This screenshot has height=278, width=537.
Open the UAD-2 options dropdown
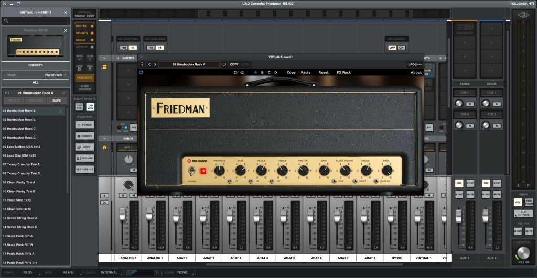tap(414, 64)
